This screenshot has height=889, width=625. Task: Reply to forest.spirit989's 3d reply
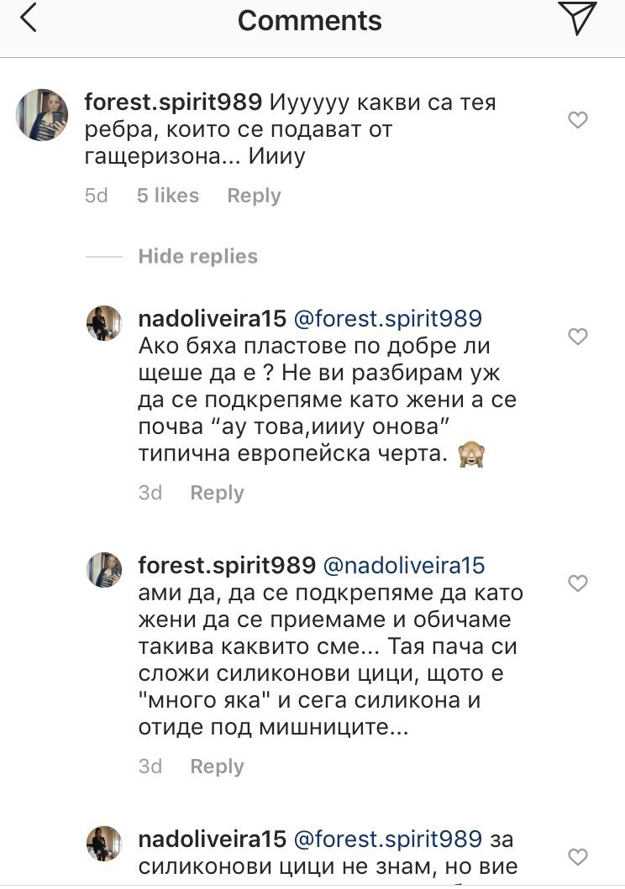(x=217, y=766)
